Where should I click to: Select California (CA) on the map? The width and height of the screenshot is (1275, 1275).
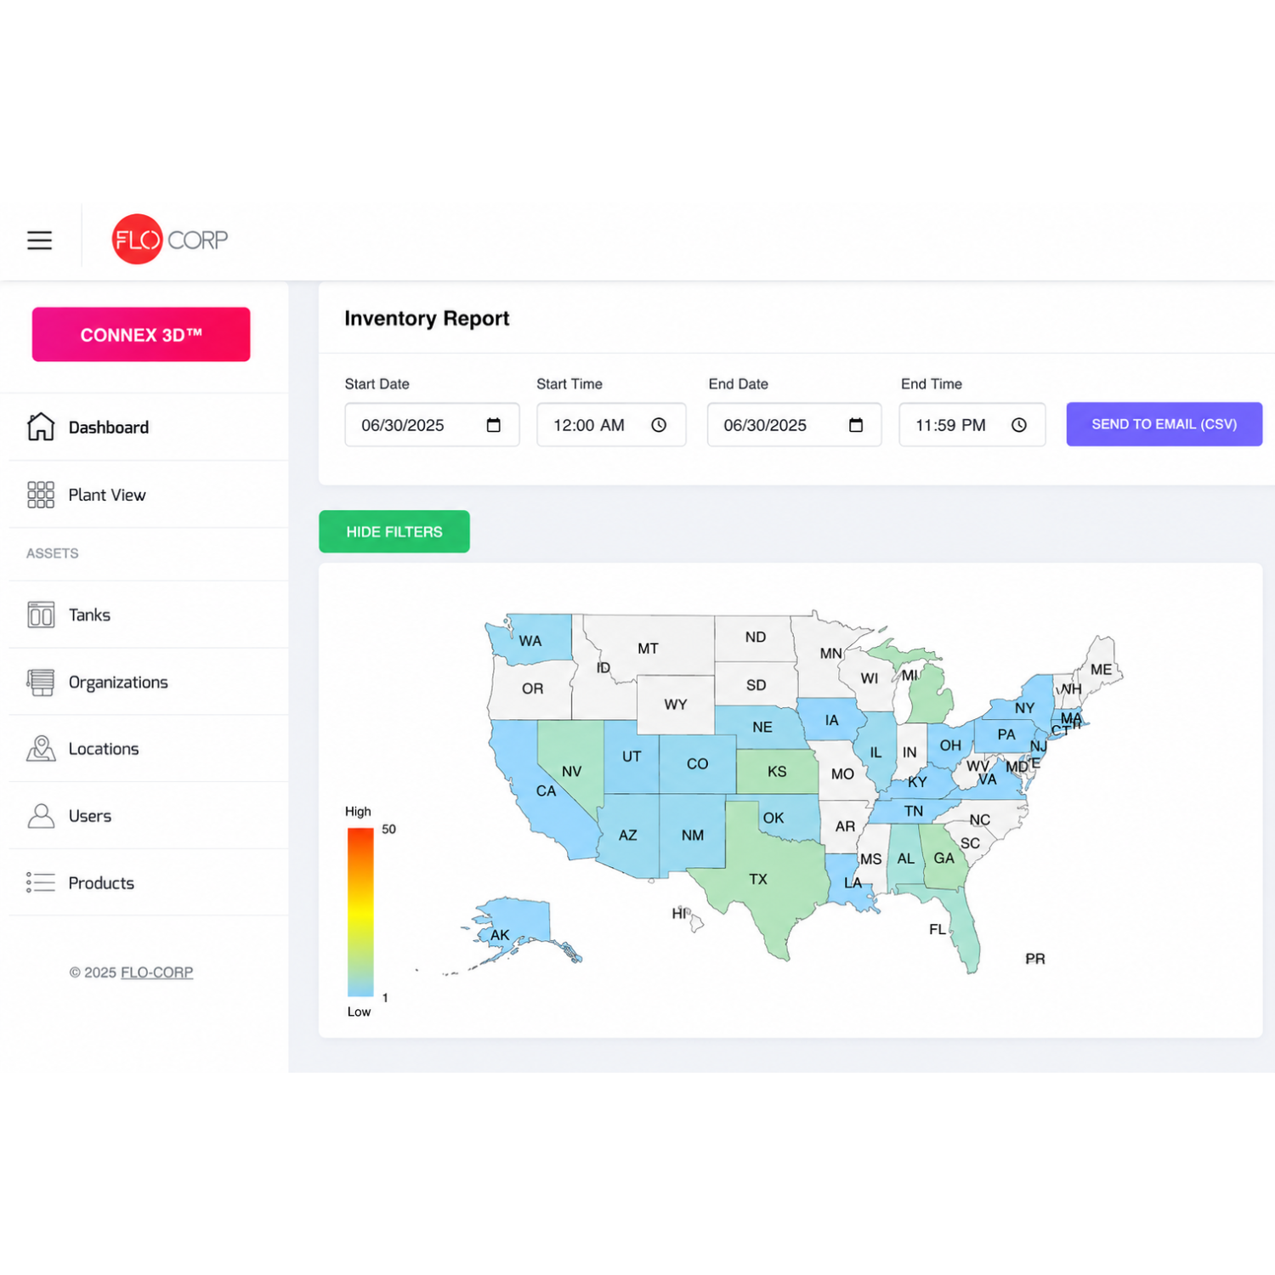547,791
